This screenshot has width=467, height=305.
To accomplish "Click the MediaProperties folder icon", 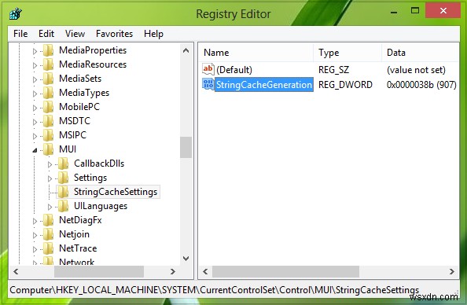I will click(48, 50).
